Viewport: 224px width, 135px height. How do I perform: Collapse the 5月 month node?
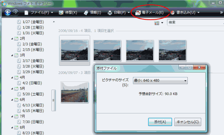[x=12, y=89]
